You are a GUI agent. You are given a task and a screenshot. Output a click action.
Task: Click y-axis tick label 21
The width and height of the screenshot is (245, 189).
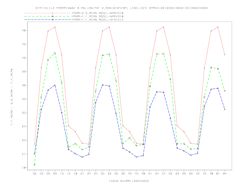24,154
